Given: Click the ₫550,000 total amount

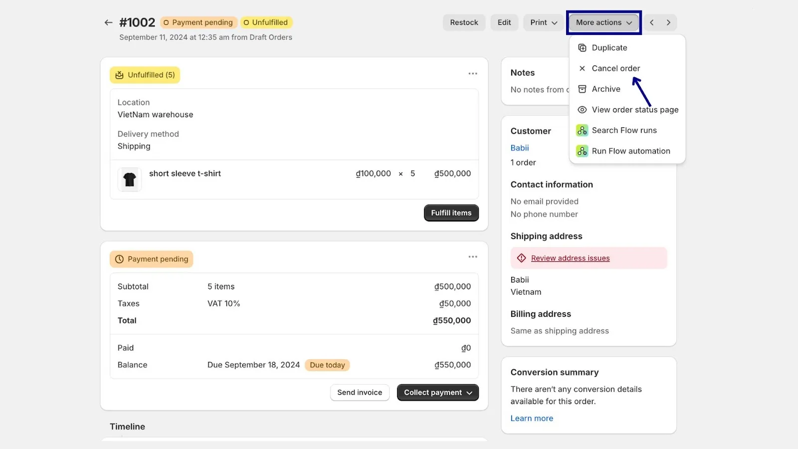Looking at the screenshot, I should pos(452,320).
